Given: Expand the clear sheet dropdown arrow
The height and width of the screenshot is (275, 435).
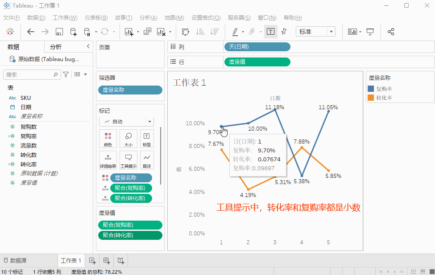Looking at the screenshot, I should 170,32.
